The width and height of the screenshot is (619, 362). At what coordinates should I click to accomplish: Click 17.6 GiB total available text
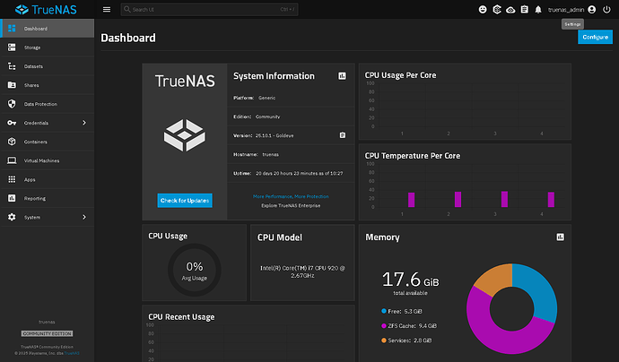410,283
